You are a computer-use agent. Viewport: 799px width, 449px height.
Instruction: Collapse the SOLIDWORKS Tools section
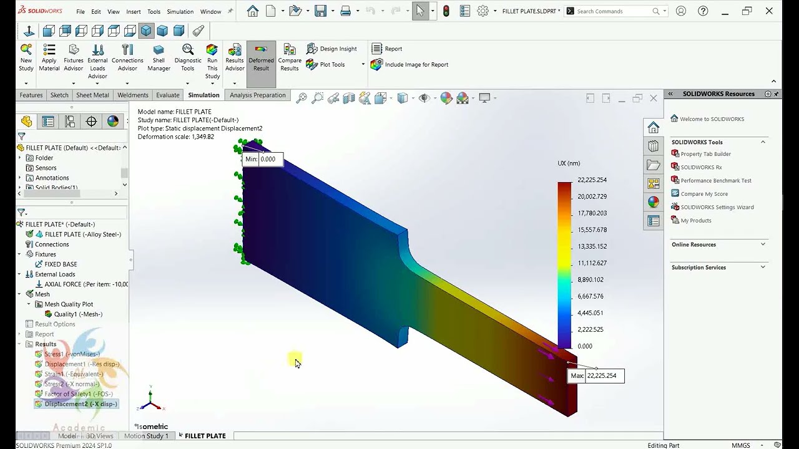click(763, 142)
